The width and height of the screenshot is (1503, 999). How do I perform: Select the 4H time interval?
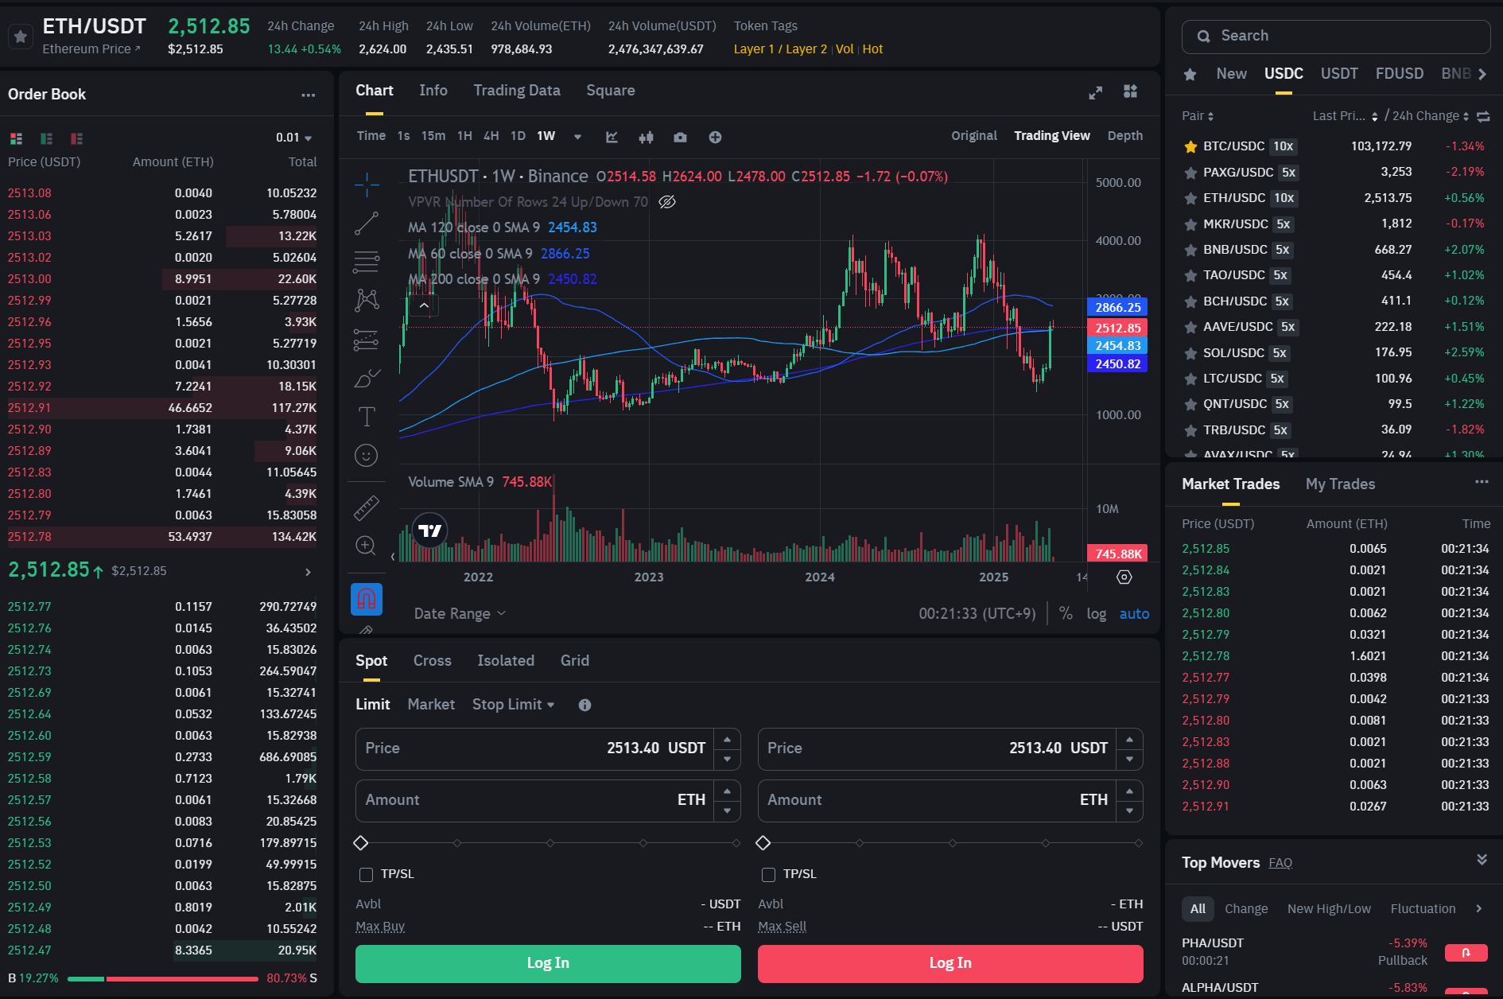(491, 136)
